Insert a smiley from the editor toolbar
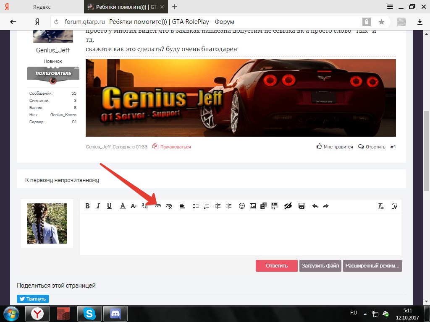The width and height of the screenshot is (430, 322). click(x=242, y=206)
